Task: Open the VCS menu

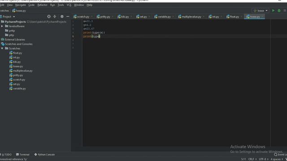Action: pyautogui.click(x=69, y=5)
